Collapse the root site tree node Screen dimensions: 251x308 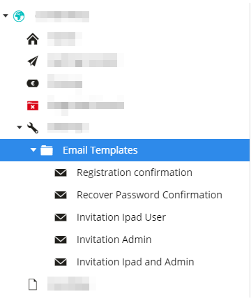click(6, 15)
